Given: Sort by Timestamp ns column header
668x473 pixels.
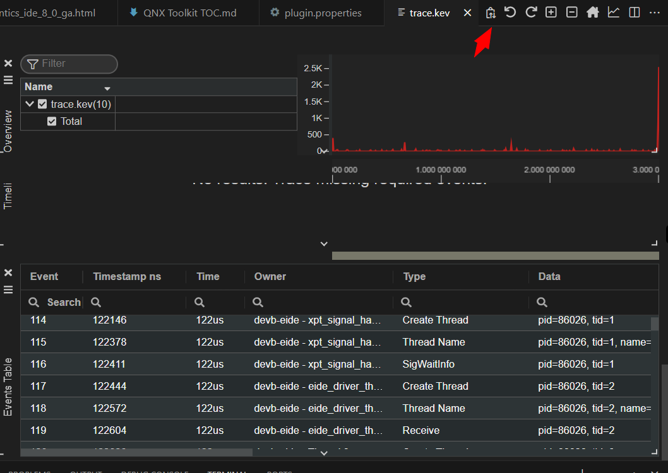Looking at the screenshot, I should tap(127, 276).
